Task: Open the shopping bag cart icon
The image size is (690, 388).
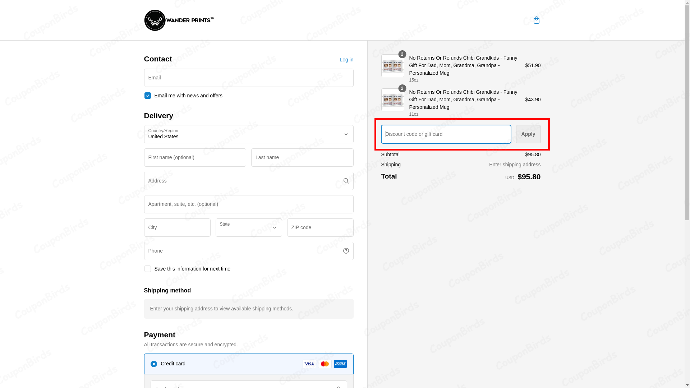Action: point(536,20)
